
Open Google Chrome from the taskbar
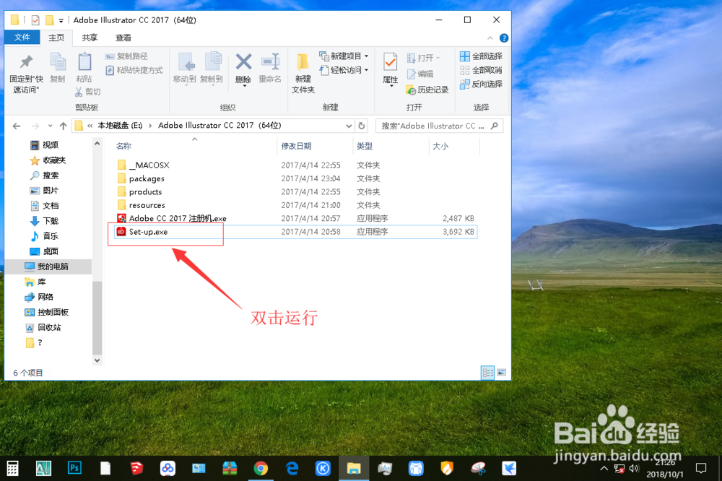(x=261, y=469)
